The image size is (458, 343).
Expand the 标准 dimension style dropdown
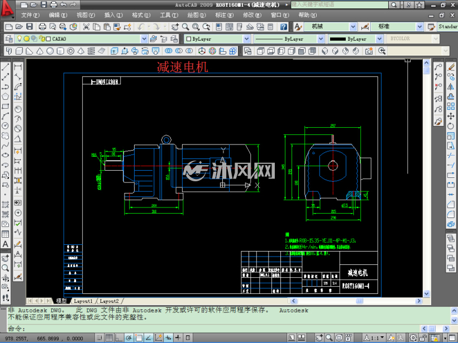coord(419,27)
